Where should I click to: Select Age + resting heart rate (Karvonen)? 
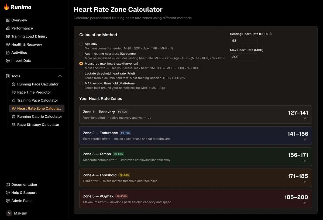click(81, 54)
